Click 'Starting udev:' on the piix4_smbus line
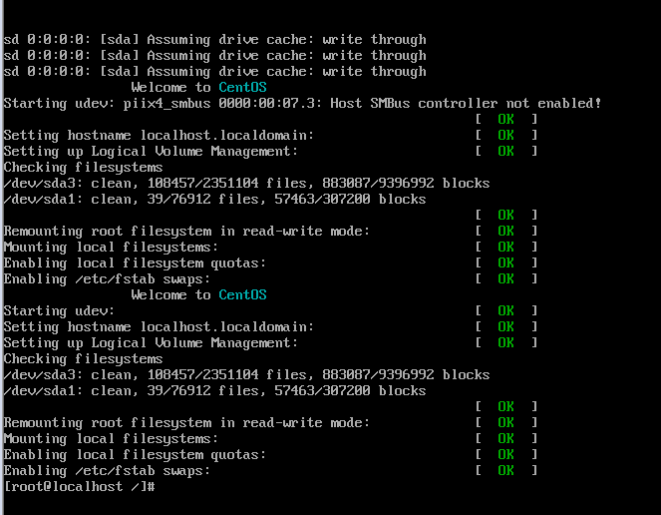 [x=59, y=103]
